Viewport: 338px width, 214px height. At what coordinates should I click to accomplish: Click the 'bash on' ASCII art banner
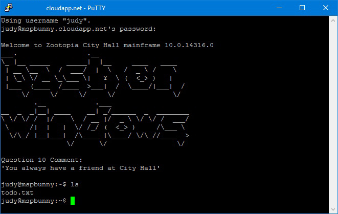pos(93,75)
